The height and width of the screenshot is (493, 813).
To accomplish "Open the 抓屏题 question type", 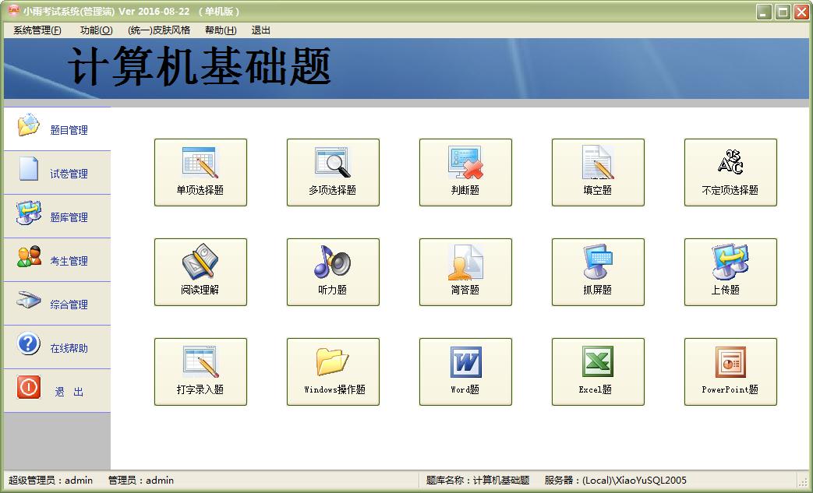I will click(x=598, y=272).
